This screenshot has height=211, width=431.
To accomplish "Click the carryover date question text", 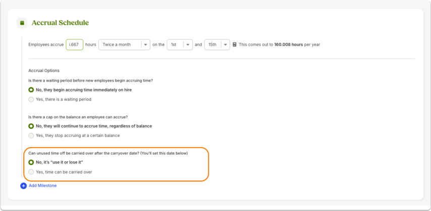I will click(x=108, y=153).
